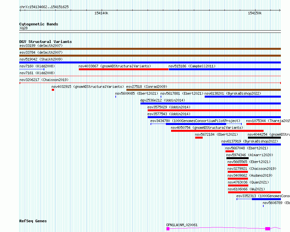
Task: Open nsv6138201 (ByrskaBishop2022) label
Action: [233, 93]
